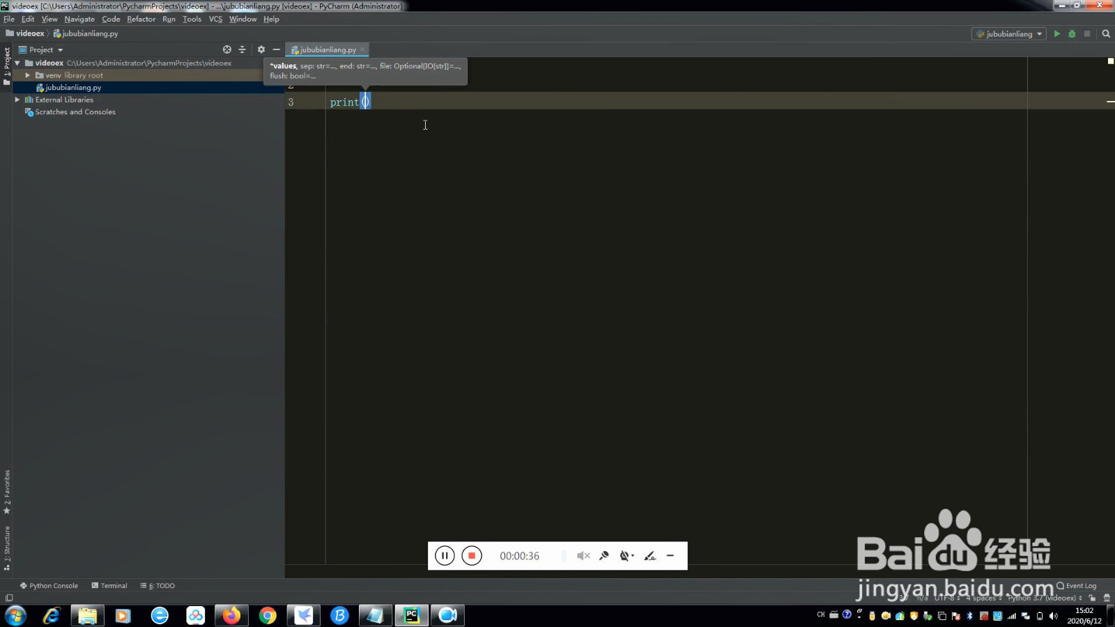Open inspections hector icon in status bar
Screen dimensions: 1115x627
1107,598
